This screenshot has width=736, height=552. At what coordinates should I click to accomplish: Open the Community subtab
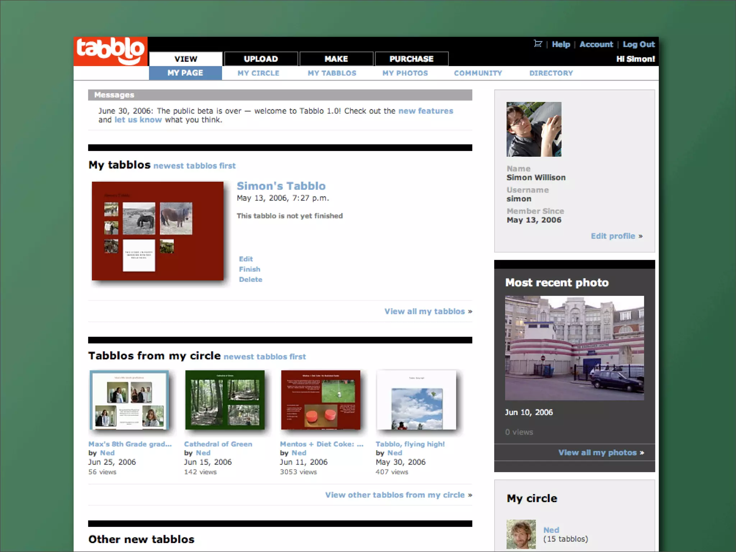click(x=478, y=73)
